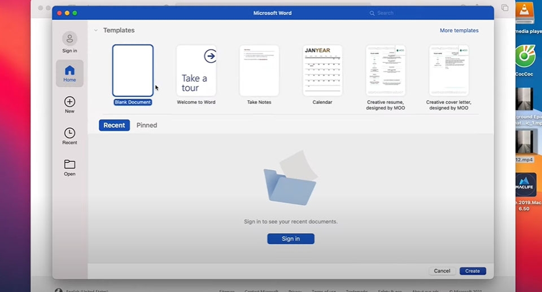
Task: Select the Recent tab
Action: pyautogui.click(x=114, y=125)
